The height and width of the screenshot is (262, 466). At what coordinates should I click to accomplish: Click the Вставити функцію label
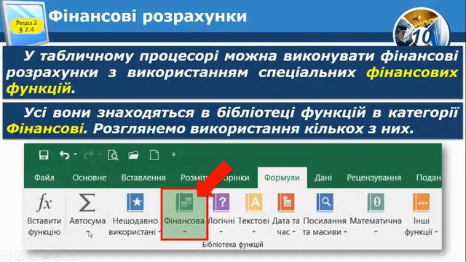tap(44, 226)
